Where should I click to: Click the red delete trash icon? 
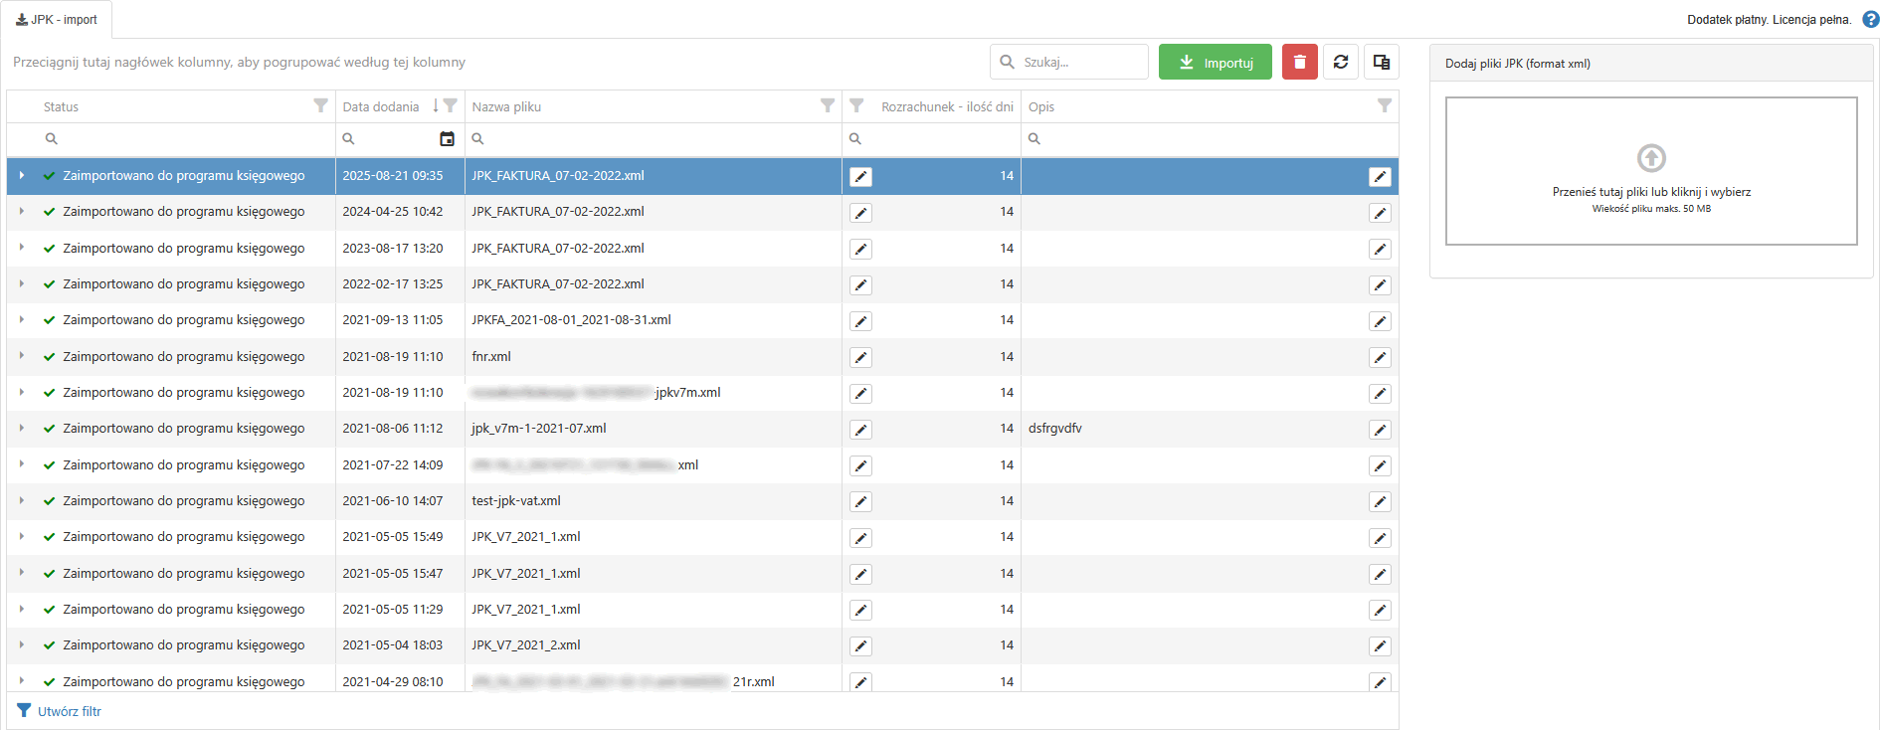(1299, 62)
